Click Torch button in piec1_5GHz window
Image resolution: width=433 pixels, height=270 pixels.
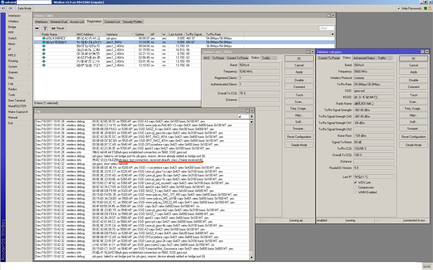[299, 95]
